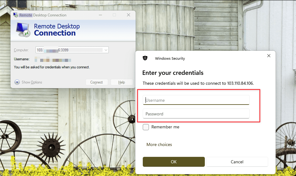Click the Remote Desktop Connection title bar icon
Image resolution: width=296 pixels, height=176 pixels.
15,15
